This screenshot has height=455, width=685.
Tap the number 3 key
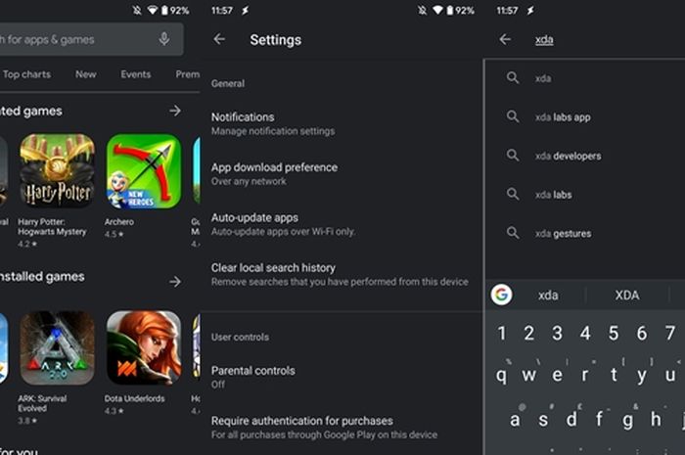(557, 333)
